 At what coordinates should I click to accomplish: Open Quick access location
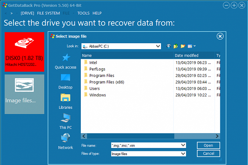66,62
